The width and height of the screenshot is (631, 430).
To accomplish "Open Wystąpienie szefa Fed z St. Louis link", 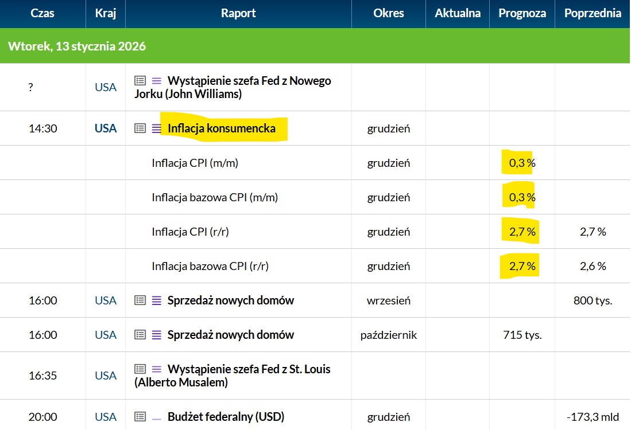I will 249,369.
